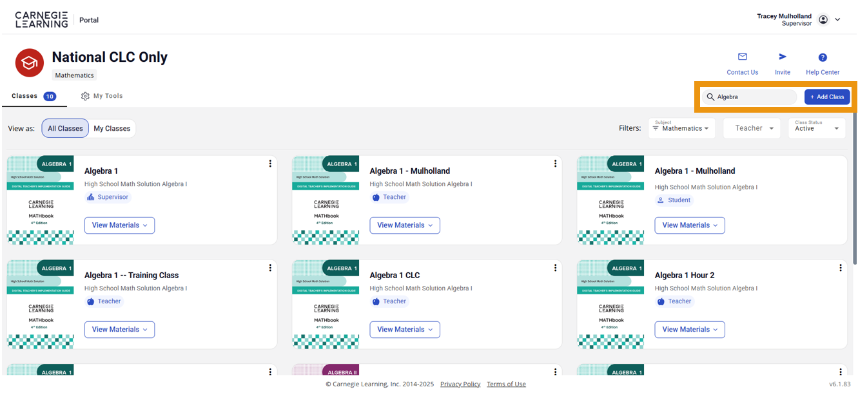858x396 pixels.
Task: Expand View Materials on Algebra 1 - Mulholland Student card
Action: (x=690, y=225)
